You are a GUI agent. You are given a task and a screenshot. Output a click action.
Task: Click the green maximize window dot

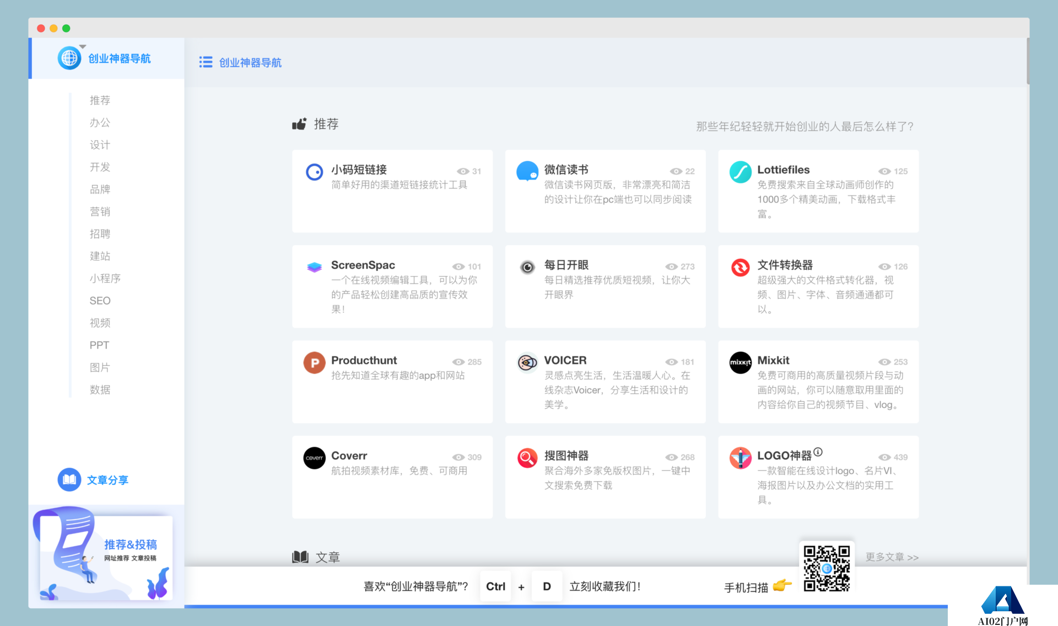66,28
